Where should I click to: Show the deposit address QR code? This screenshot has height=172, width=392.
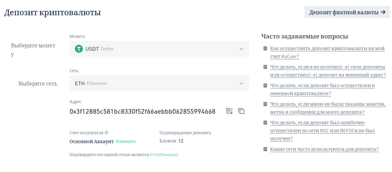229,111
